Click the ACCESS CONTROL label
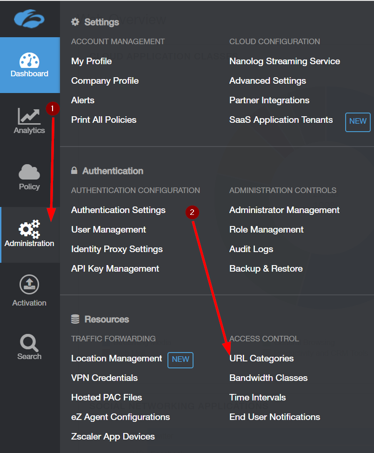 pos(264,339)
